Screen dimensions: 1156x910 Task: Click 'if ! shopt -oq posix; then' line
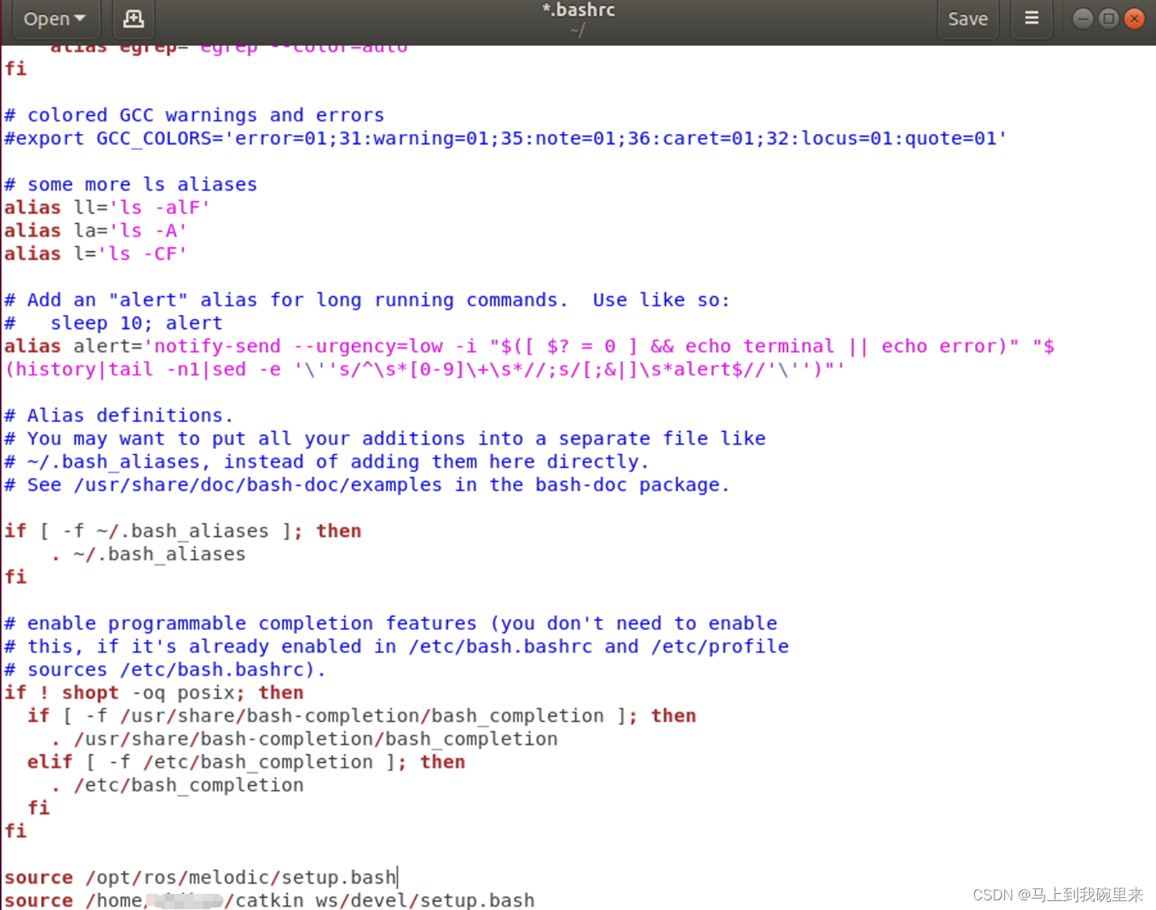153,693
